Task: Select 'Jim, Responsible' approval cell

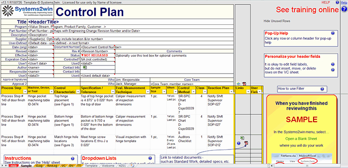Action: click(x=132, y=79)
